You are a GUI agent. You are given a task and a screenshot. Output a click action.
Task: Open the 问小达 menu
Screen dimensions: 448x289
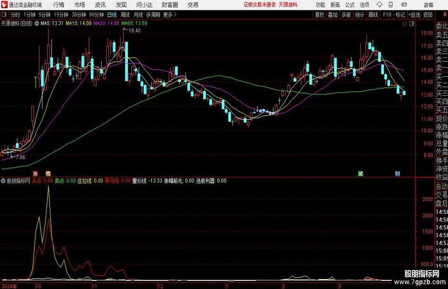click(x=144, y=5)
